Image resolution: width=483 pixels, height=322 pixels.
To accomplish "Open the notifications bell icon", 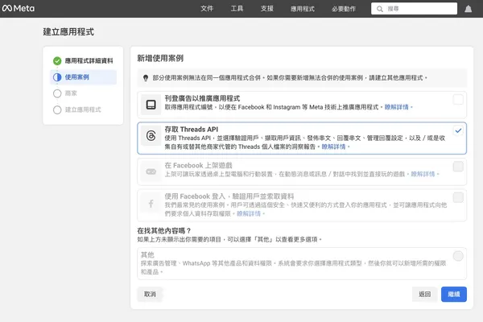I will point(468,9).
